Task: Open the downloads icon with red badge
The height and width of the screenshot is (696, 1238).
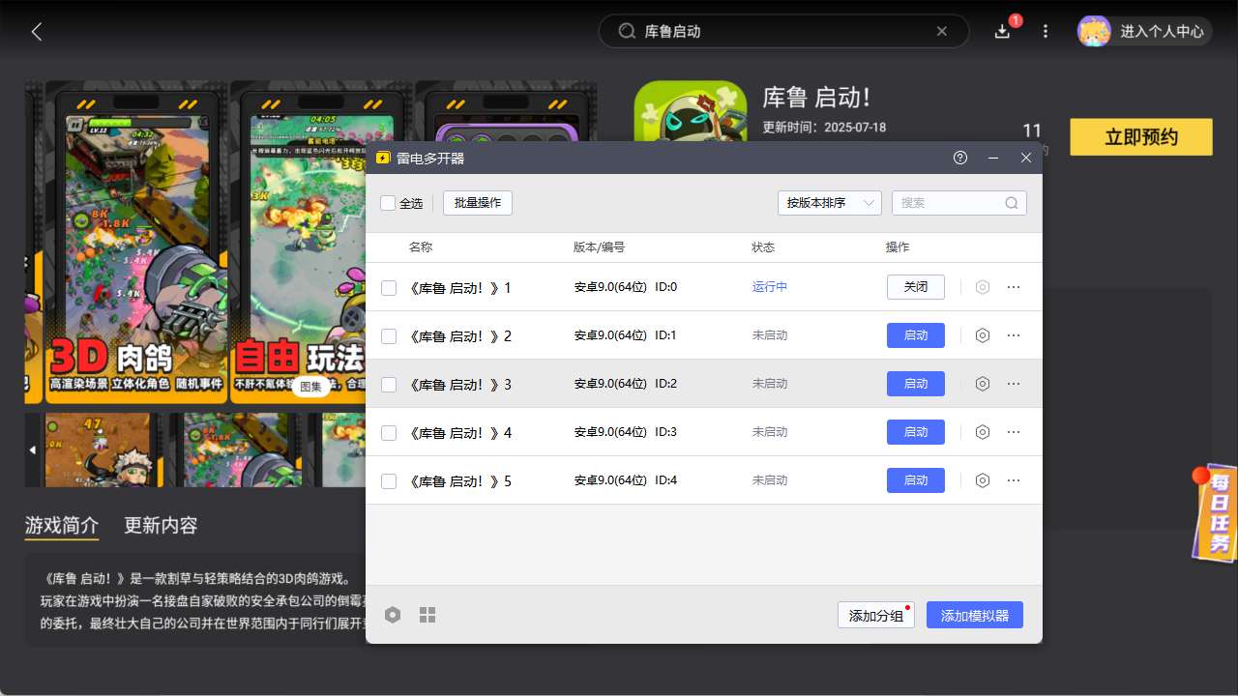Action: tap(1003, 31)
